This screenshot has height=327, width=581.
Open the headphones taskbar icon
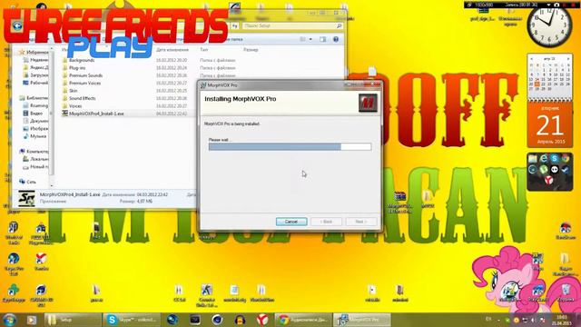[240, 319]
